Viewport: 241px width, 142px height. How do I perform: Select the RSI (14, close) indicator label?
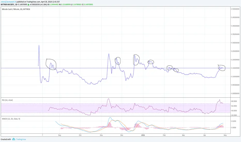click(x=7, y=100)
